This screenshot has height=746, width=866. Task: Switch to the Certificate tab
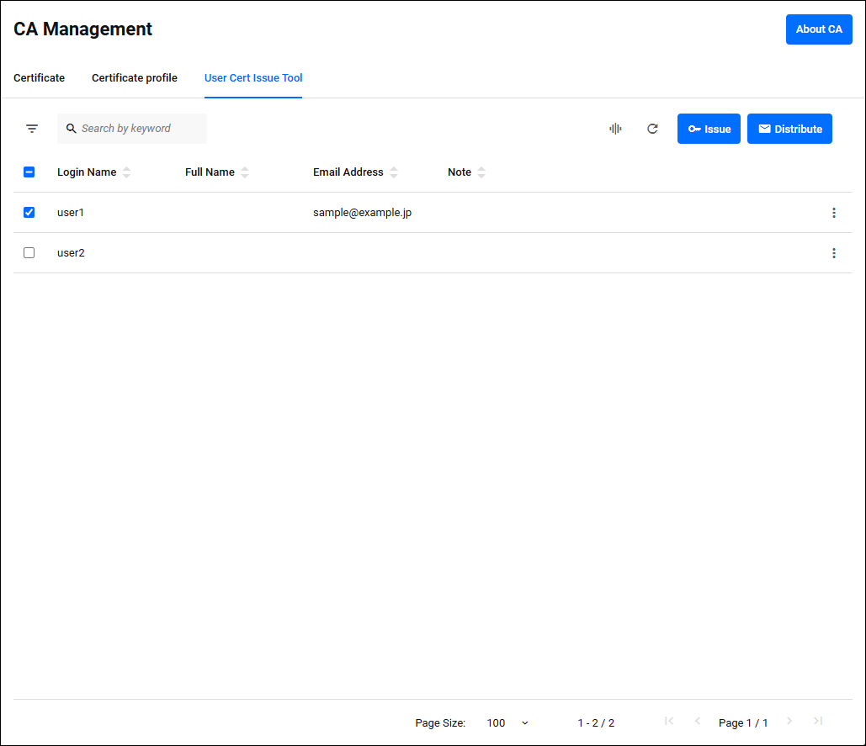[x=40, y=78]
